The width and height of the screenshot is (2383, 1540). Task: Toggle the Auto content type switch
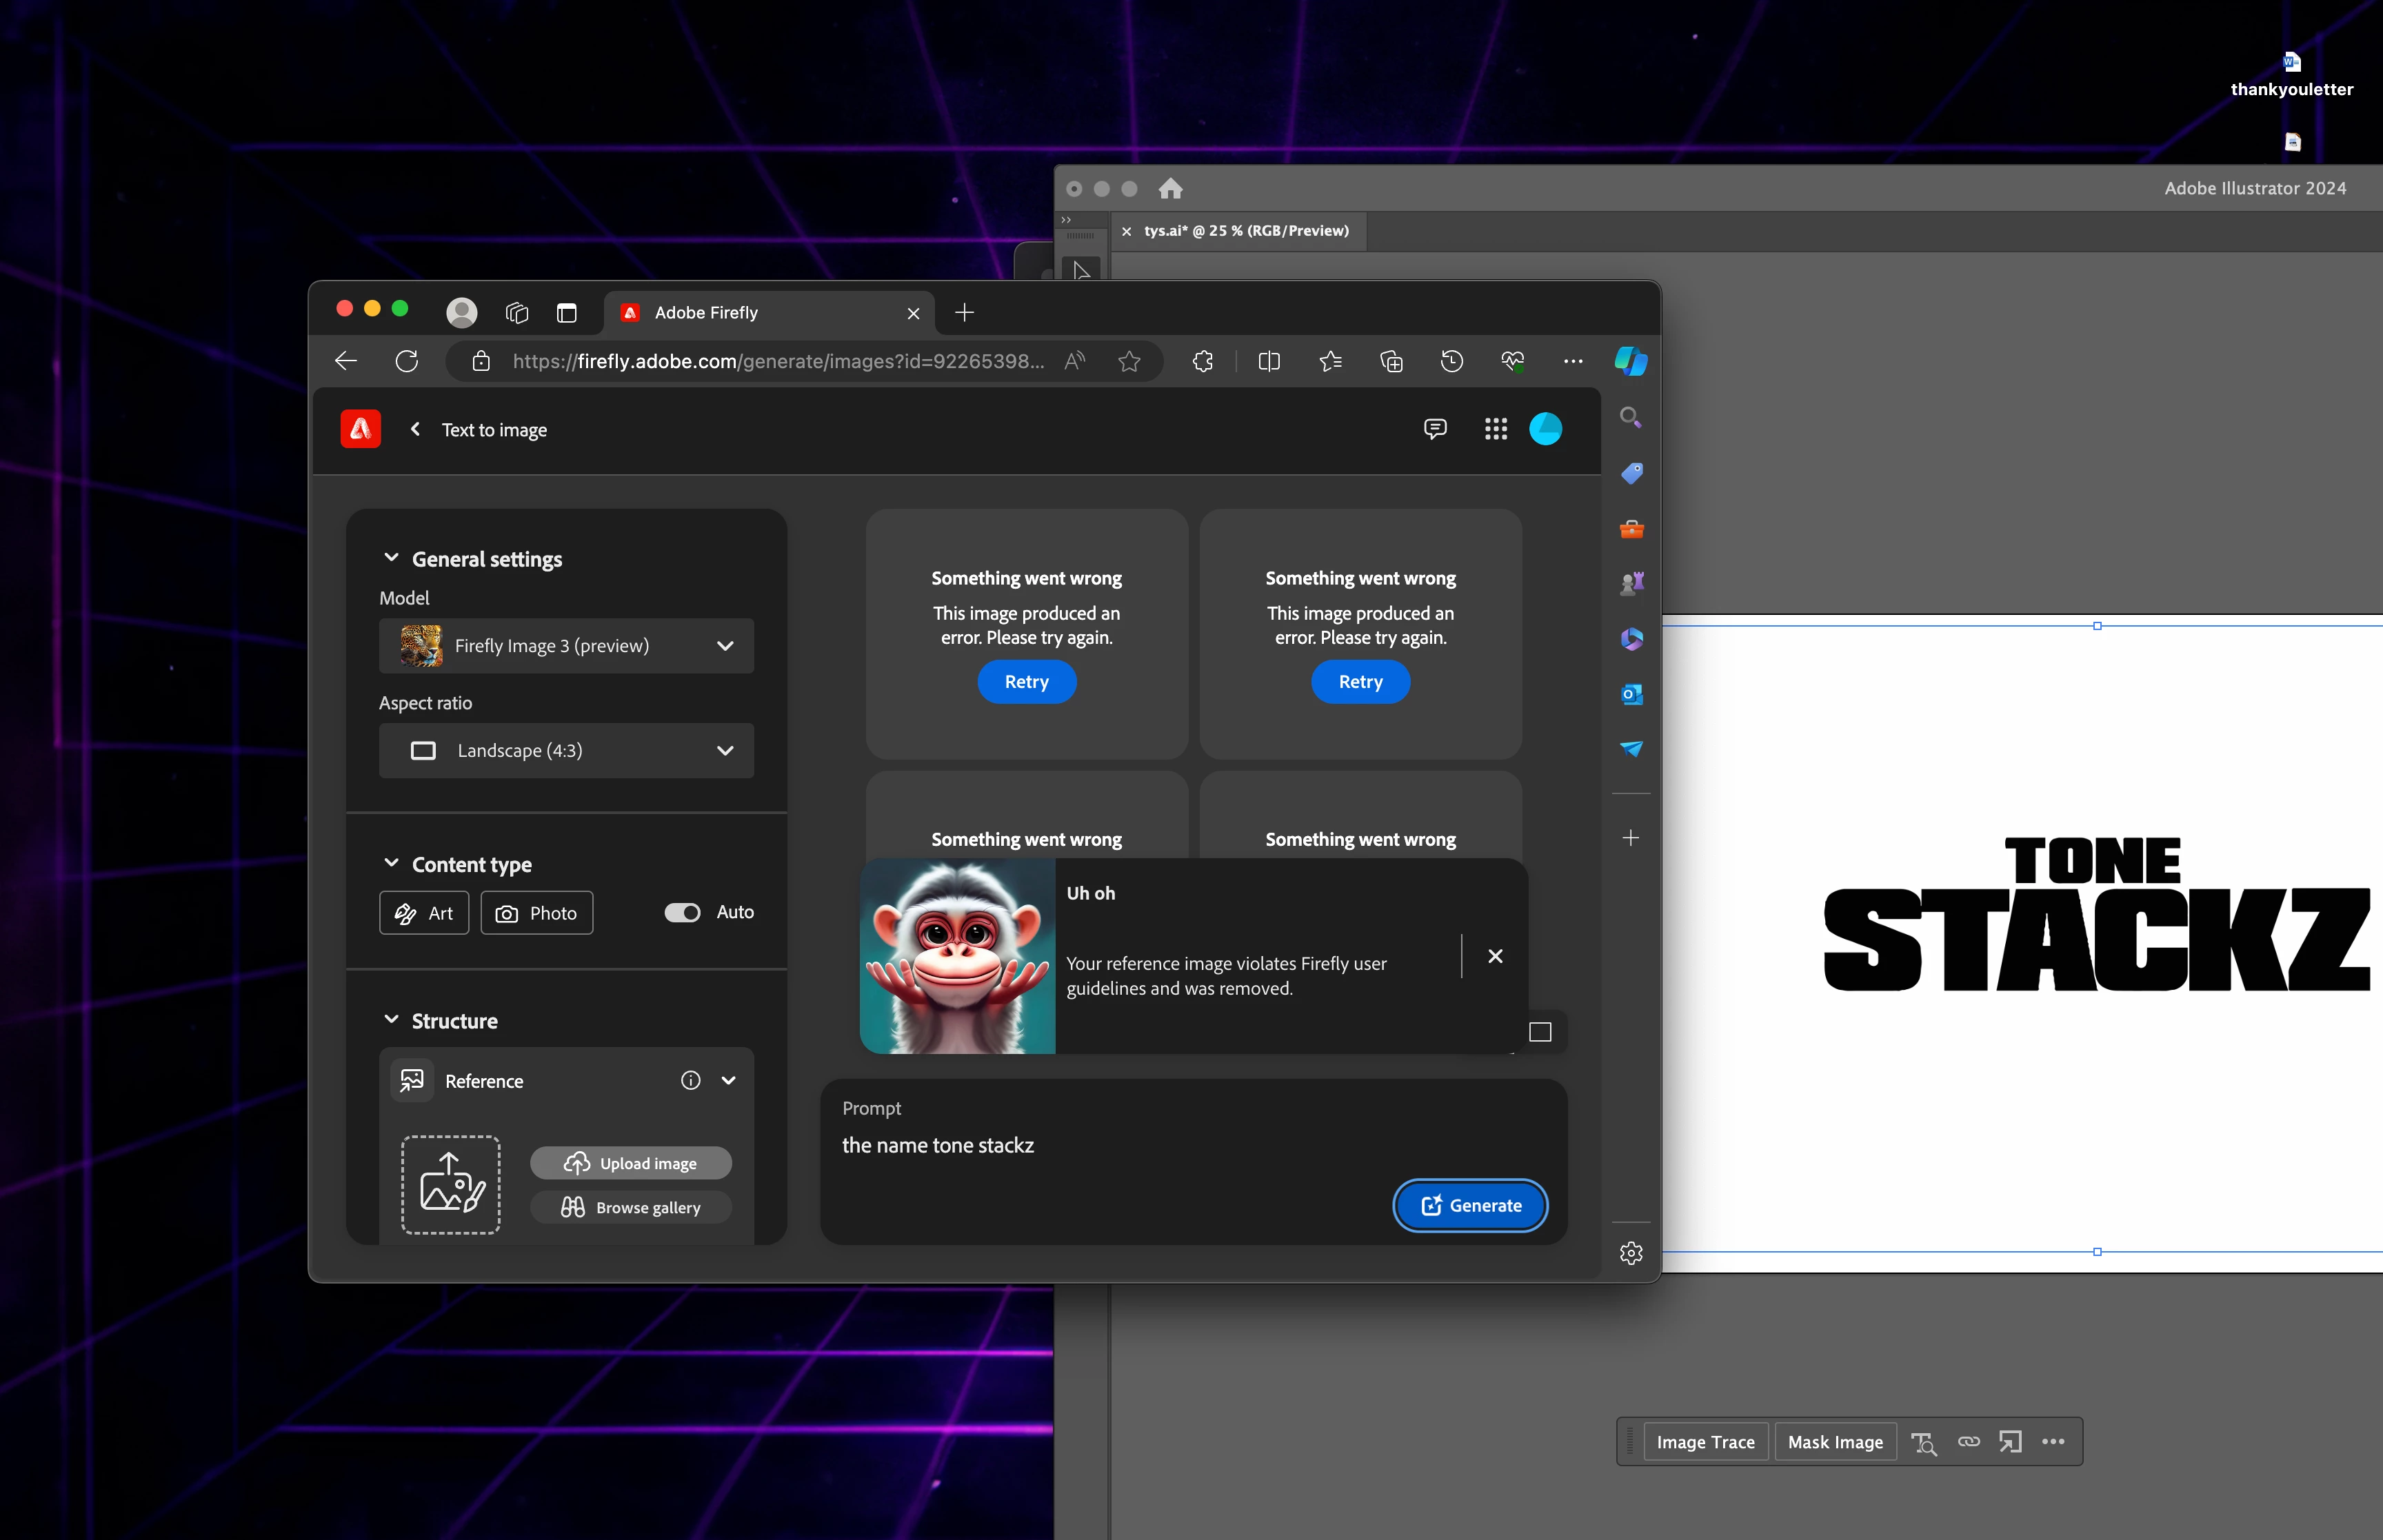coord(682,912)
